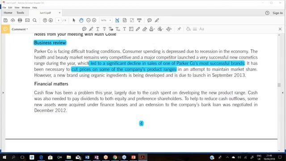
Task: Open the View menu
Action: 17,8
